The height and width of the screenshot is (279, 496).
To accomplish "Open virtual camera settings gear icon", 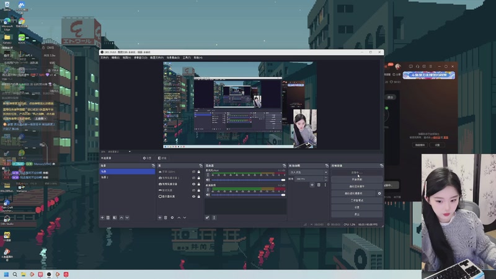I will [x=379, y=193].
